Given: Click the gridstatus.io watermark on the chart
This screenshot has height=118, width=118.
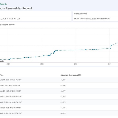Looking at the screenshot, I should 2,61.
